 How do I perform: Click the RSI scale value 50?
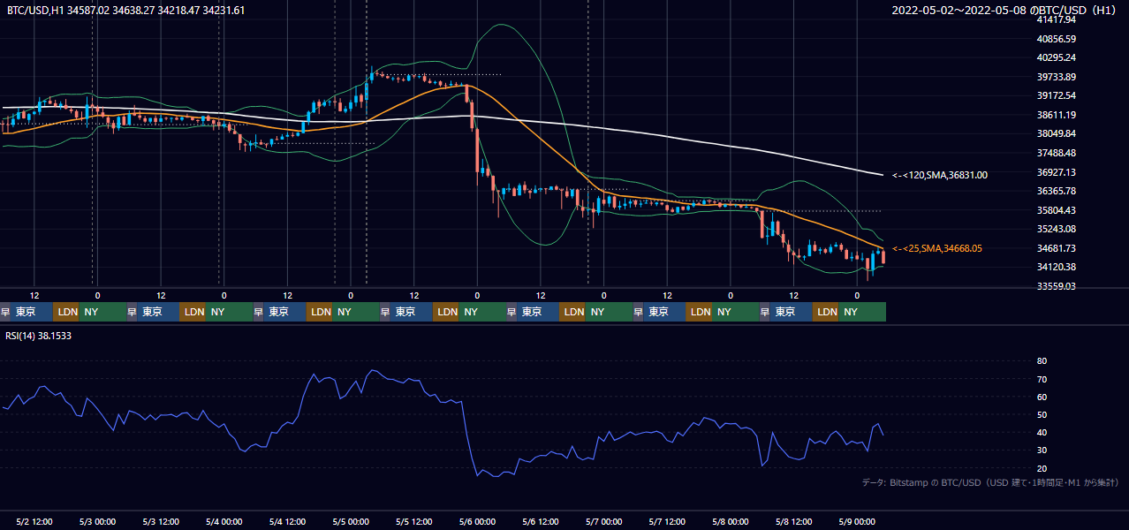tap(1042, 414)
